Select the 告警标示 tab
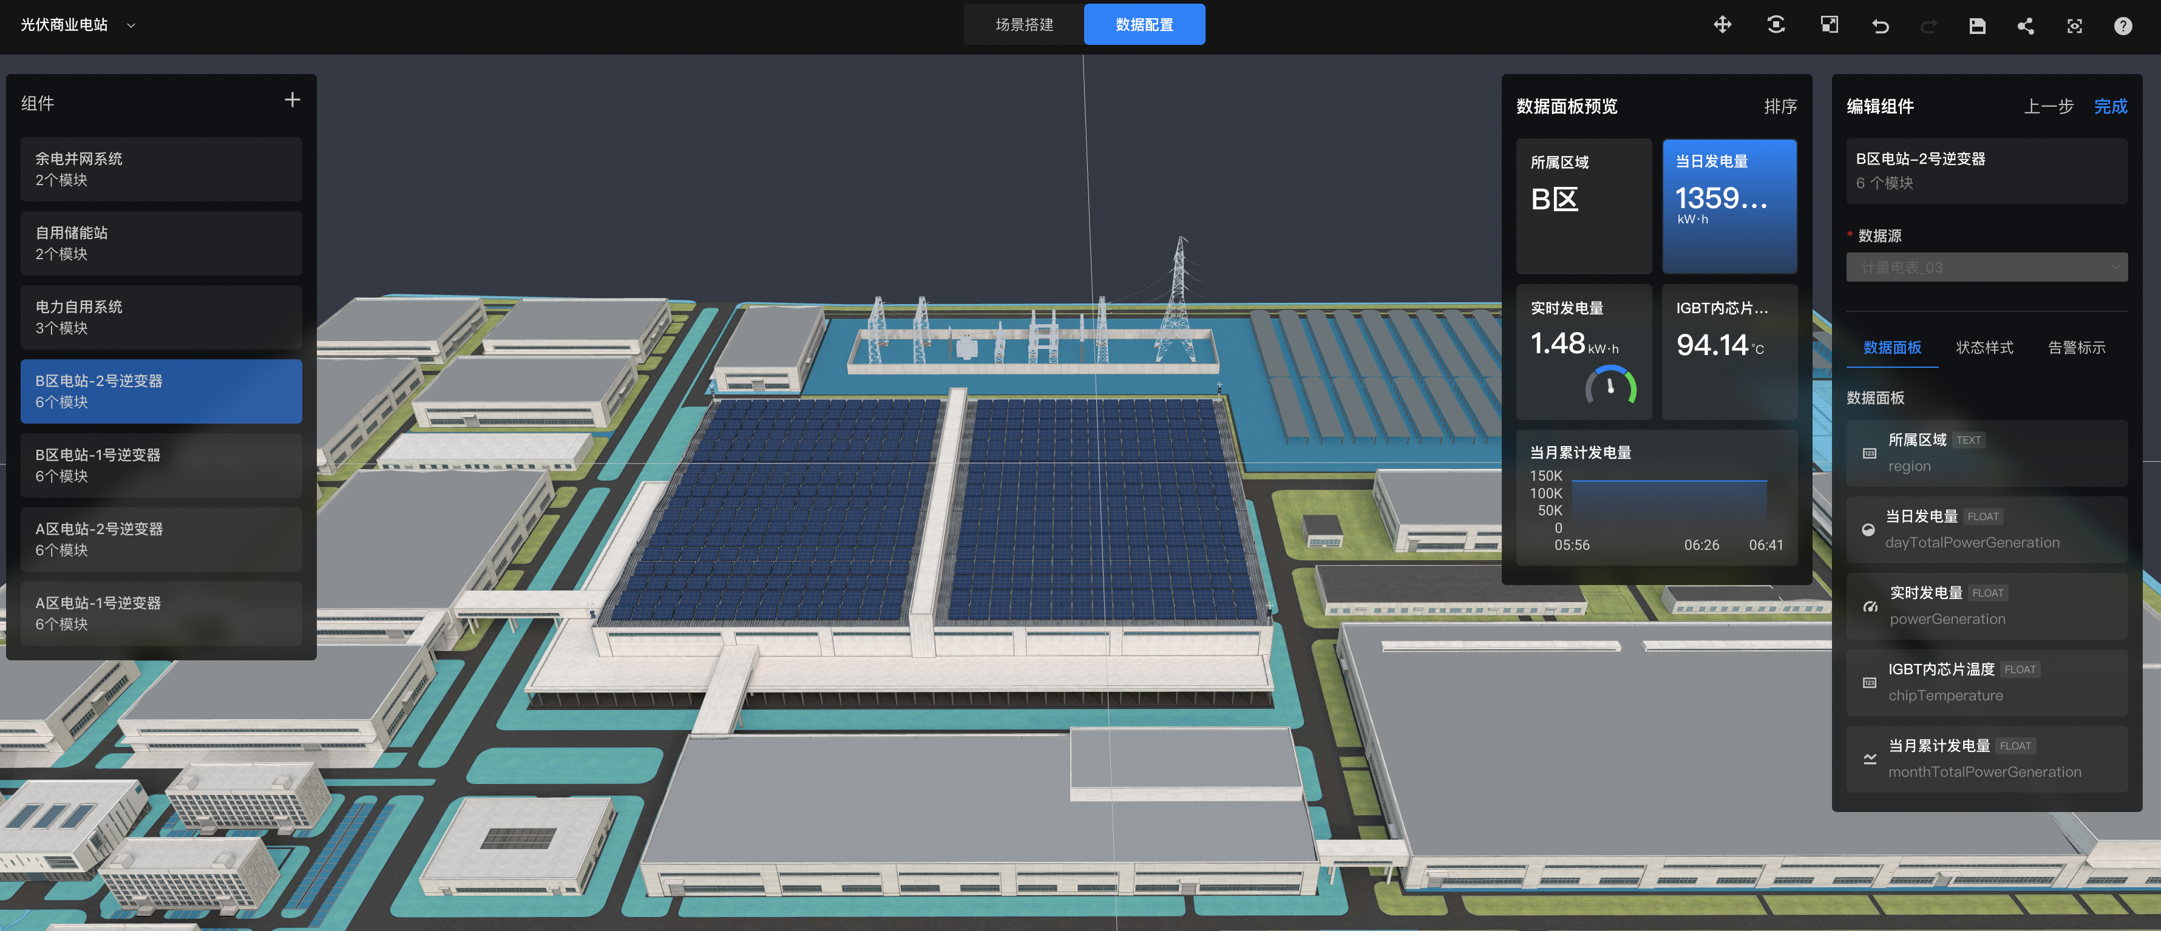 [x=2076, y=347]
